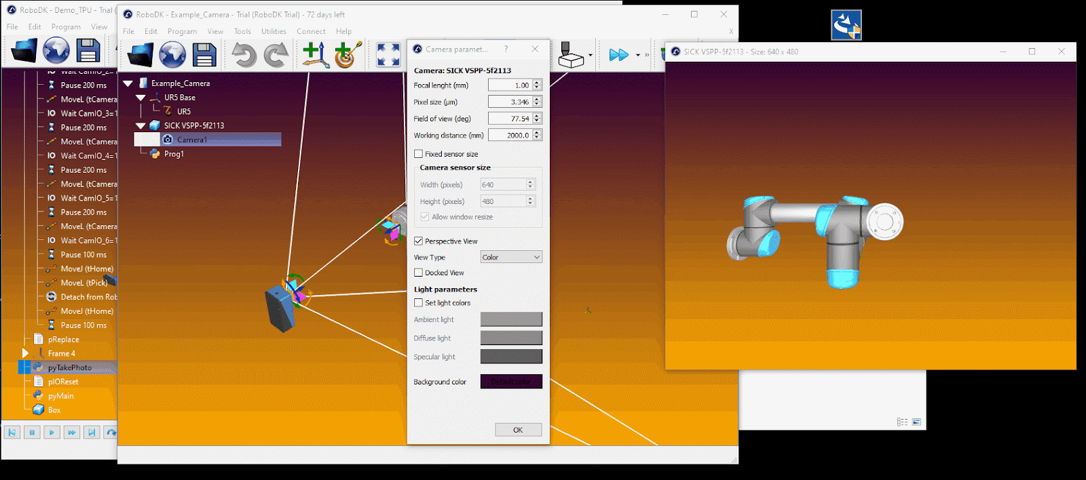The height and width of the screenshot is (480, 1086).
Task: Enable Set light colors checkbox
Action: 418,303
